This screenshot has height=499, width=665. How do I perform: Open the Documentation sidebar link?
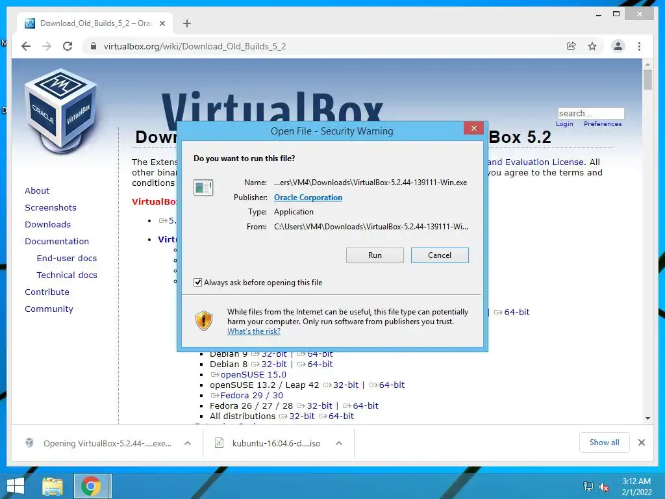[57, 242]
